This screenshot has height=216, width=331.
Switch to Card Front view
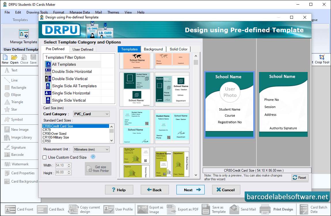tap(19, 209)
